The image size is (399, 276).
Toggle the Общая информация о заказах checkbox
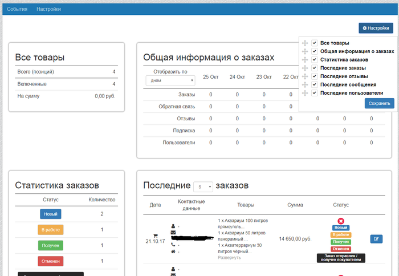tap(314, 51)
